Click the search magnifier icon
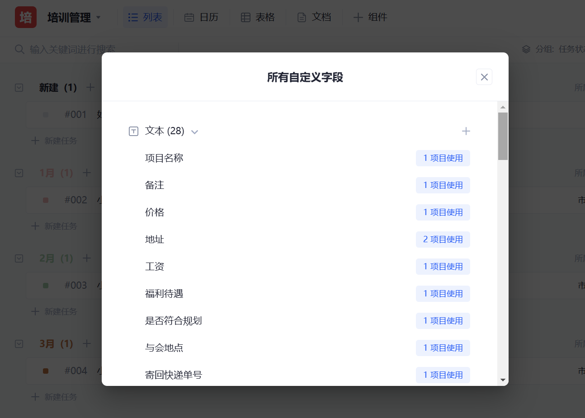This screenshot has height=418, width=585. coord(19,49)
